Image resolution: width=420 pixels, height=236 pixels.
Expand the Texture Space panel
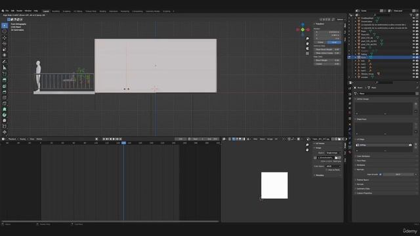tap(362, 180)
